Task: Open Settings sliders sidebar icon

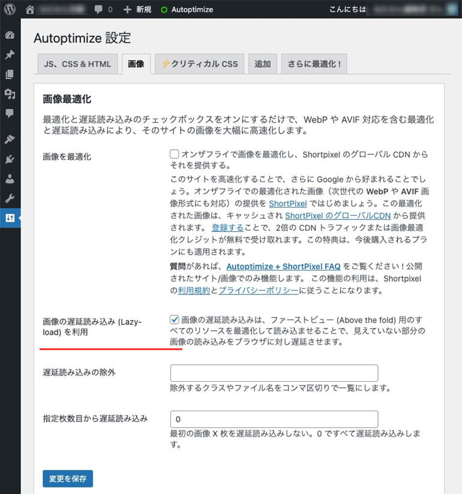Action: tap(10, 218)
